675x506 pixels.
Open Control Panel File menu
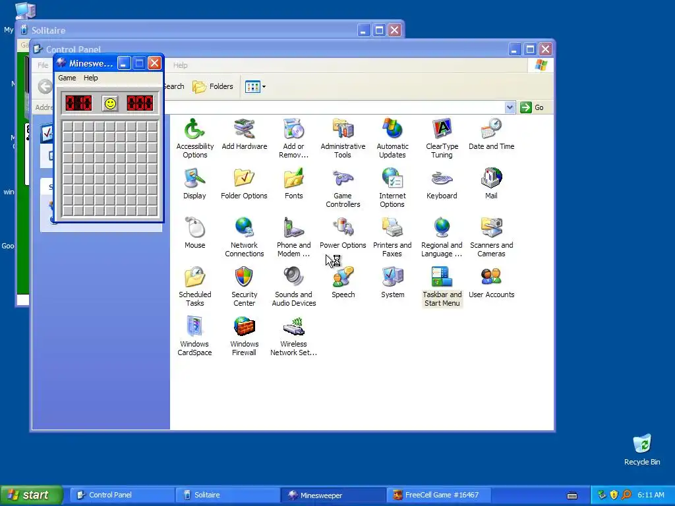pyautogui.click(x=43, y=65)
